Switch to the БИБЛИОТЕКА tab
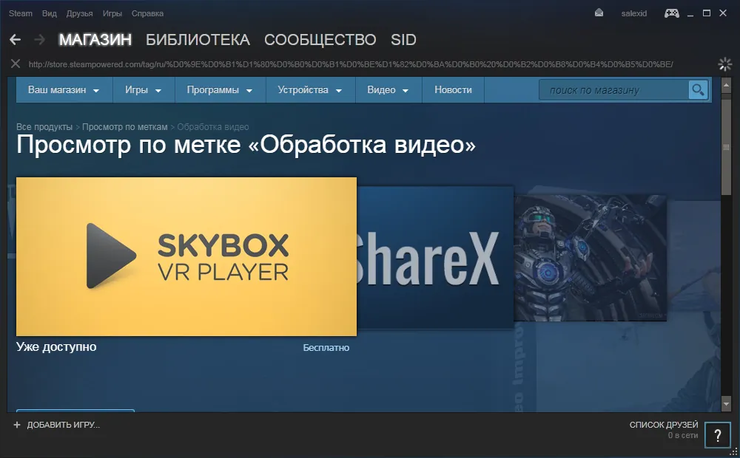 click(x=198, y=40)
